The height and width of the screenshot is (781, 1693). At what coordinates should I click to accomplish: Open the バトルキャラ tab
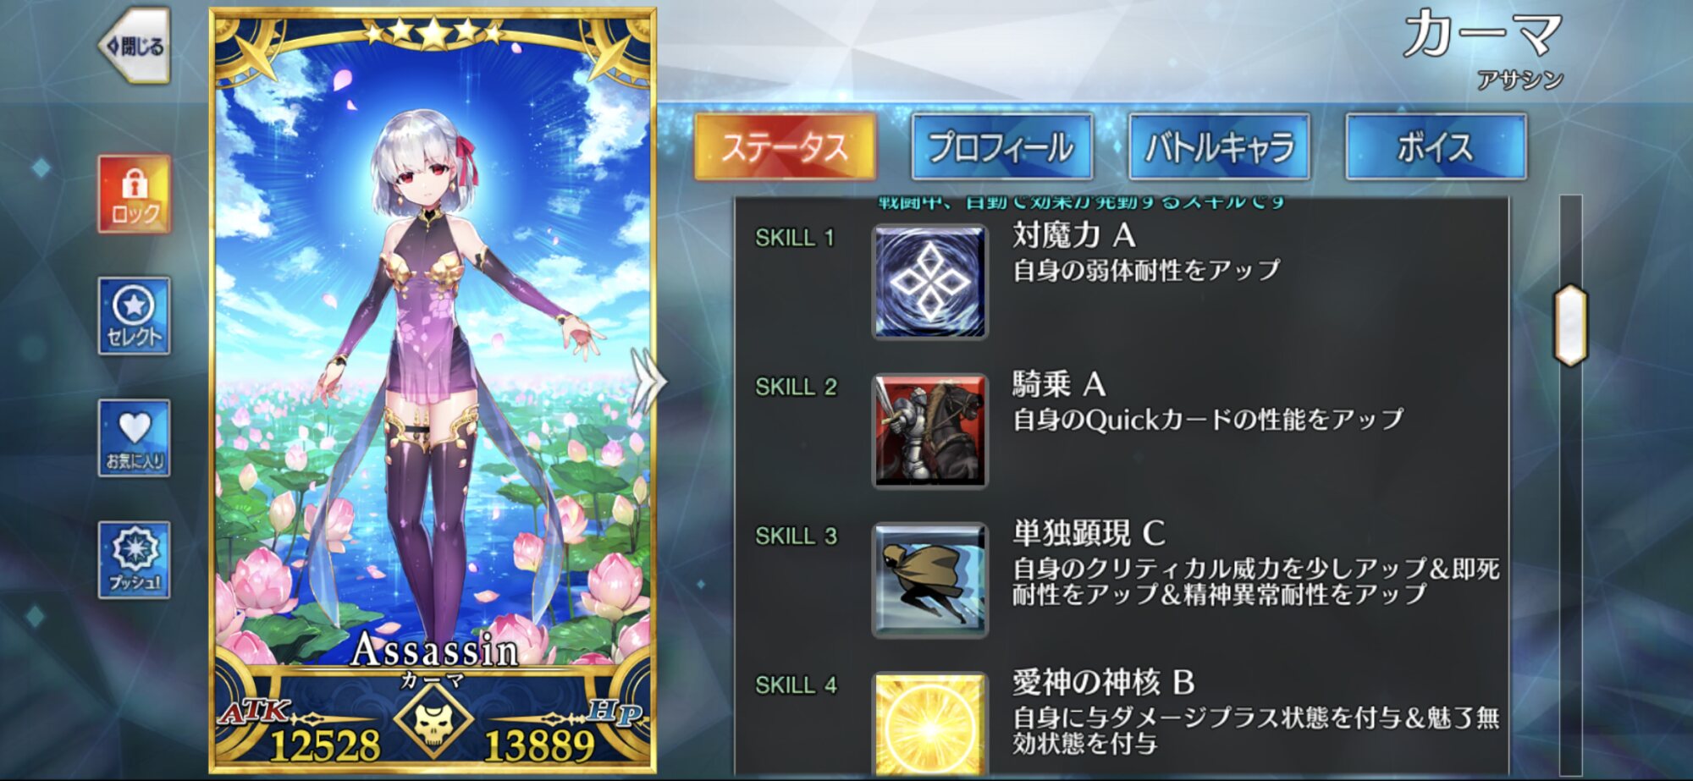[x=1220, y=147]
